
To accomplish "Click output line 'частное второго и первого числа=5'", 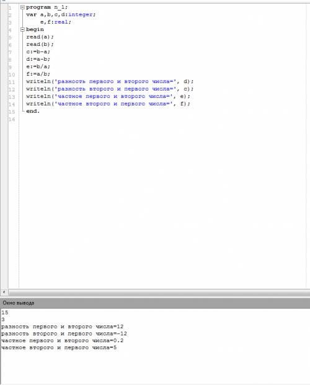I will click(59, 348).
